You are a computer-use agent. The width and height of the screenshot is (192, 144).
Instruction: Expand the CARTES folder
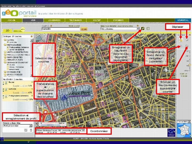coord(5,40)
